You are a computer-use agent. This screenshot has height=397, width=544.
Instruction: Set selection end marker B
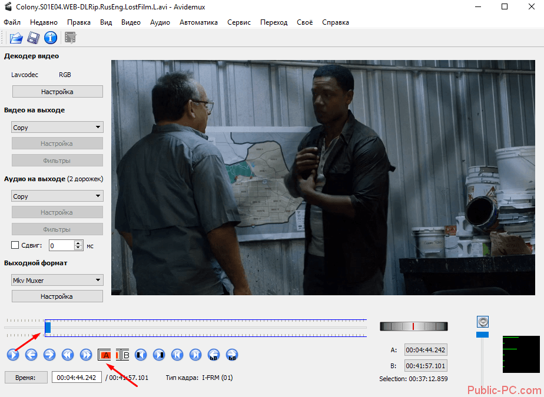122,355
